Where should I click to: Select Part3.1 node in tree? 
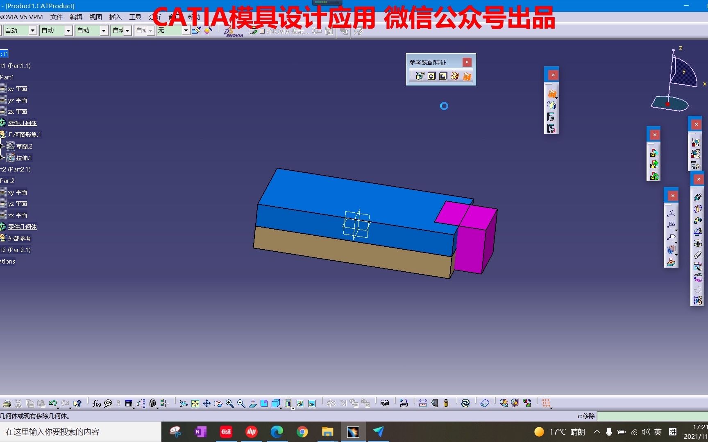[x=16, y=250]
